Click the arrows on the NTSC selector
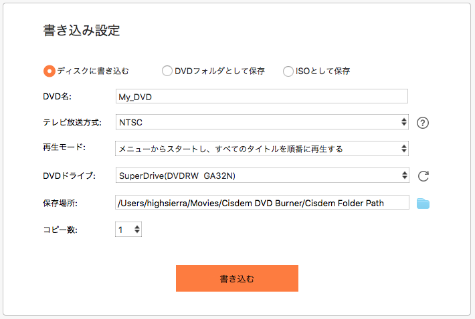The height and width of the screenshot is (319, 475). tap(404, 121)
